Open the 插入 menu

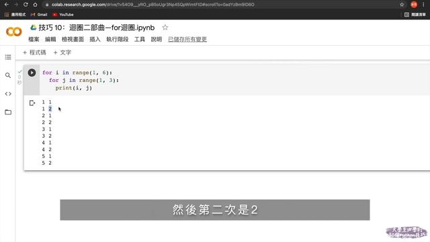tap(95, 39)
